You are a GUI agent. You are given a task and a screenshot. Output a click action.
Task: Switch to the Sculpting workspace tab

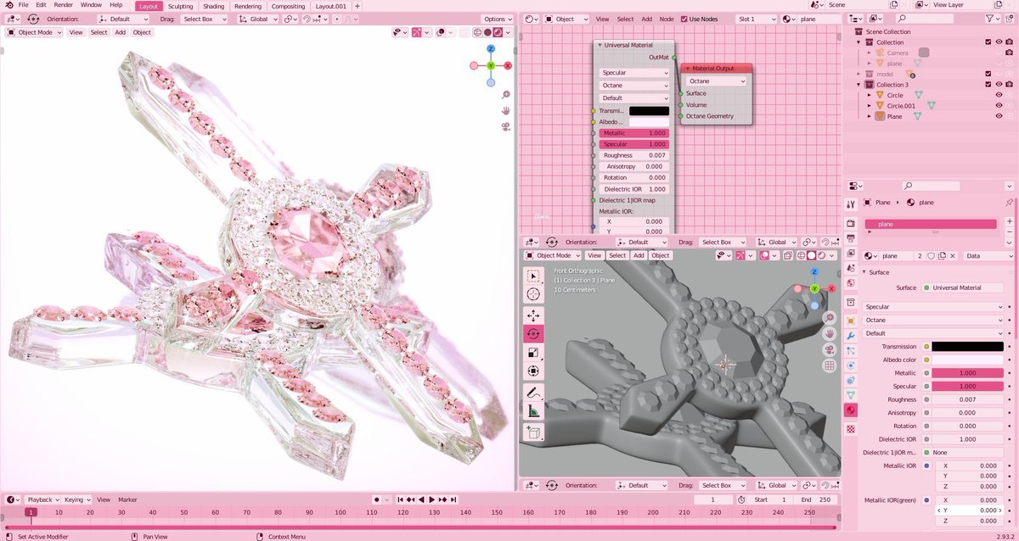[x=181, y=6]
